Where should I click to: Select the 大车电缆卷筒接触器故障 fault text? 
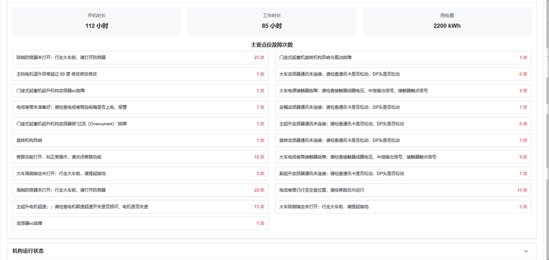coord(358,157)
